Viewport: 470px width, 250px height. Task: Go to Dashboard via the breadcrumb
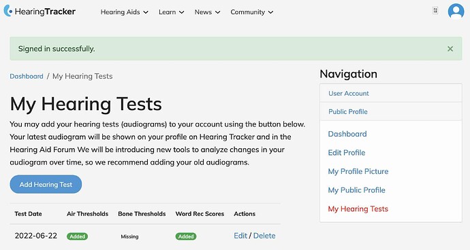[27, 76]
